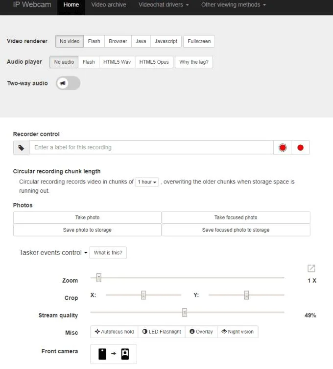Click the Stream quality slider handle
Viewport: 333px width, 369px height.
pyautogui.click(x=185, y=312)
